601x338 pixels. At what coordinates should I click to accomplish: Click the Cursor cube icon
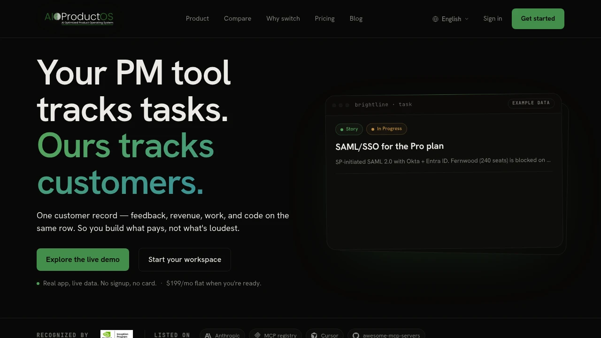pos(314,335)
